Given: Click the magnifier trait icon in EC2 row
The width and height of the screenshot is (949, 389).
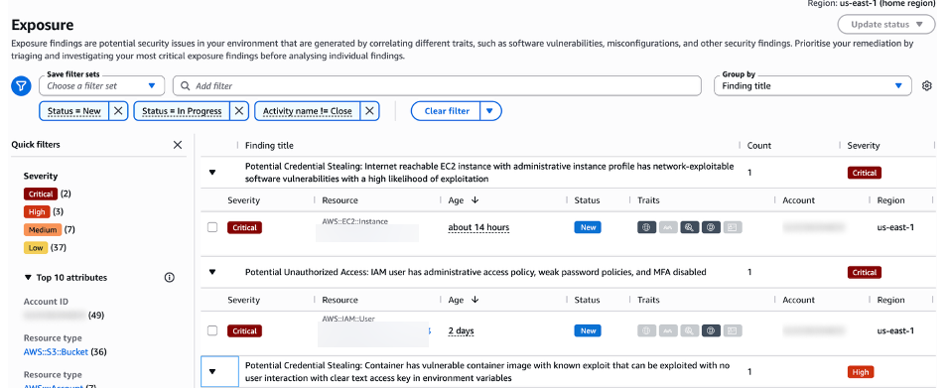Looking at the screenshot, I should click(689, 227).
